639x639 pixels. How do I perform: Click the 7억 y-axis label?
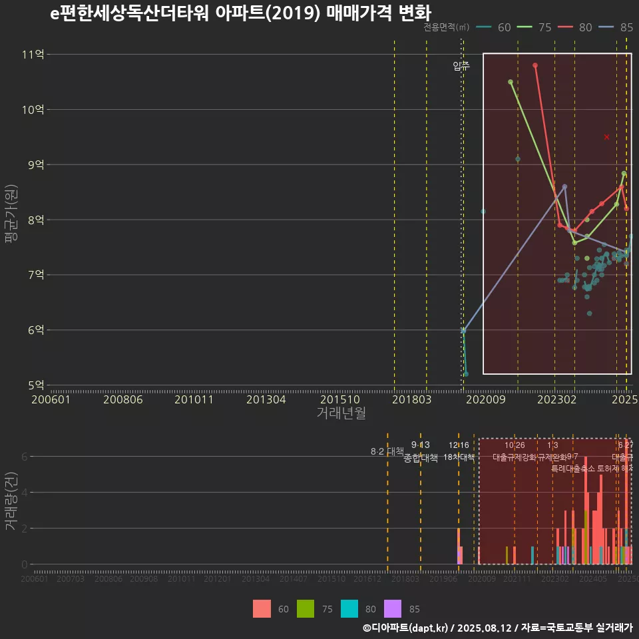36,275
